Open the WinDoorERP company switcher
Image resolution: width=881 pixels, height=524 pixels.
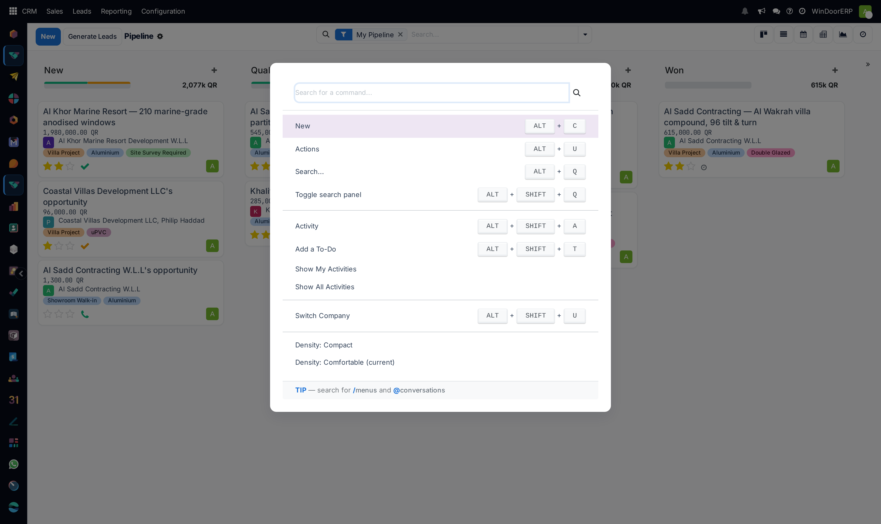832,11
